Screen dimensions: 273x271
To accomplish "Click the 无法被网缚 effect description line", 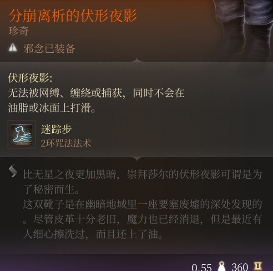I will pos(96,93).
